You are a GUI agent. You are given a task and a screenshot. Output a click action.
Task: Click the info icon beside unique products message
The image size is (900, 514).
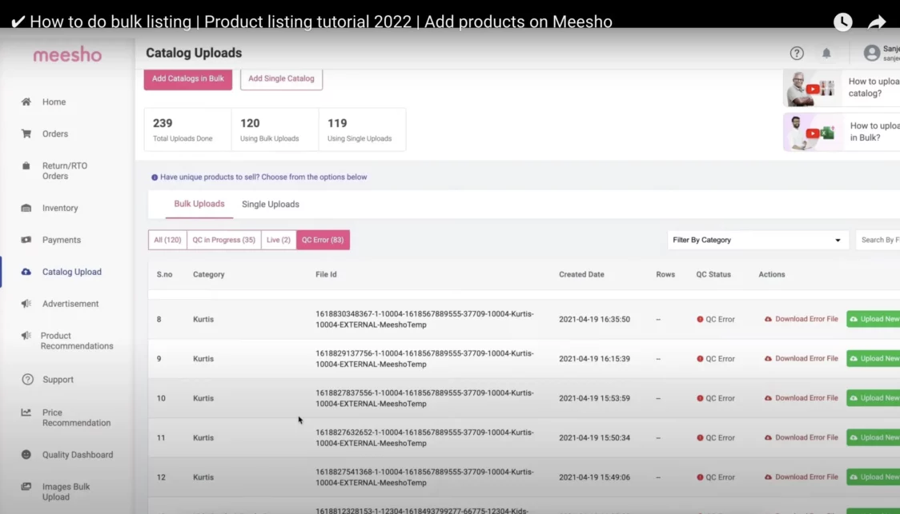pyautogui.click(x=155, y=177)
